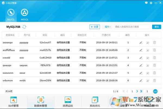Jump to the last page arrow

[x=141, y=91]
